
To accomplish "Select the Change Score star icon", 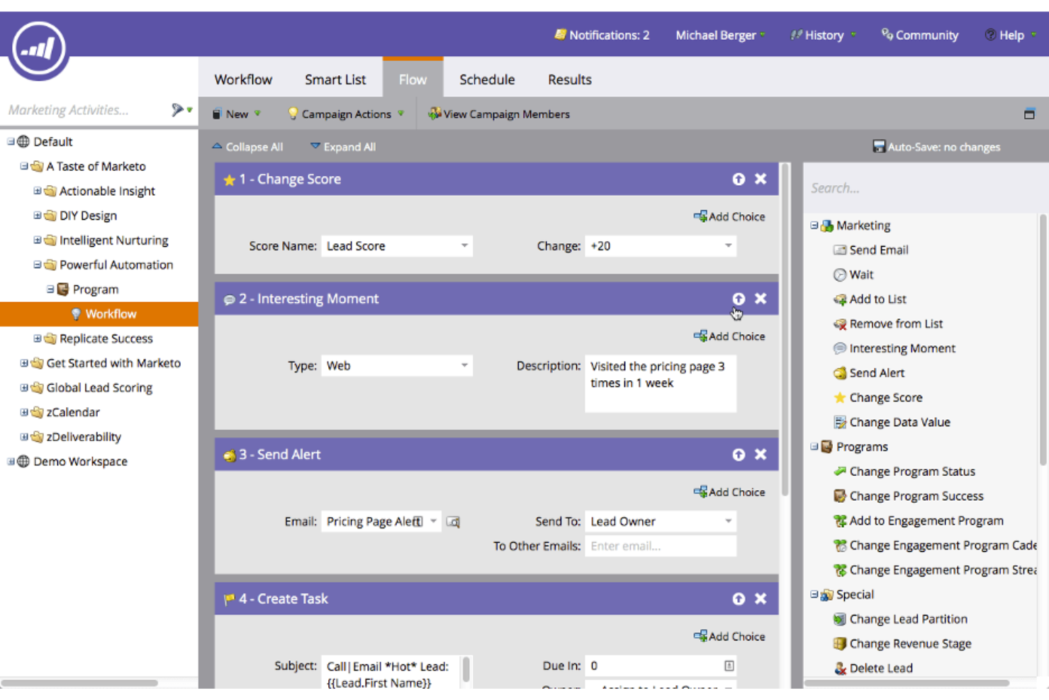I will [x=840, y=397].
